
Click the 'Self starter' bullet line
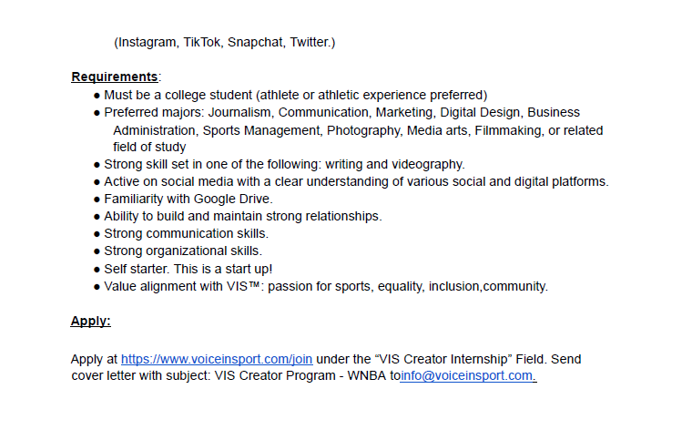click(188, 269)
